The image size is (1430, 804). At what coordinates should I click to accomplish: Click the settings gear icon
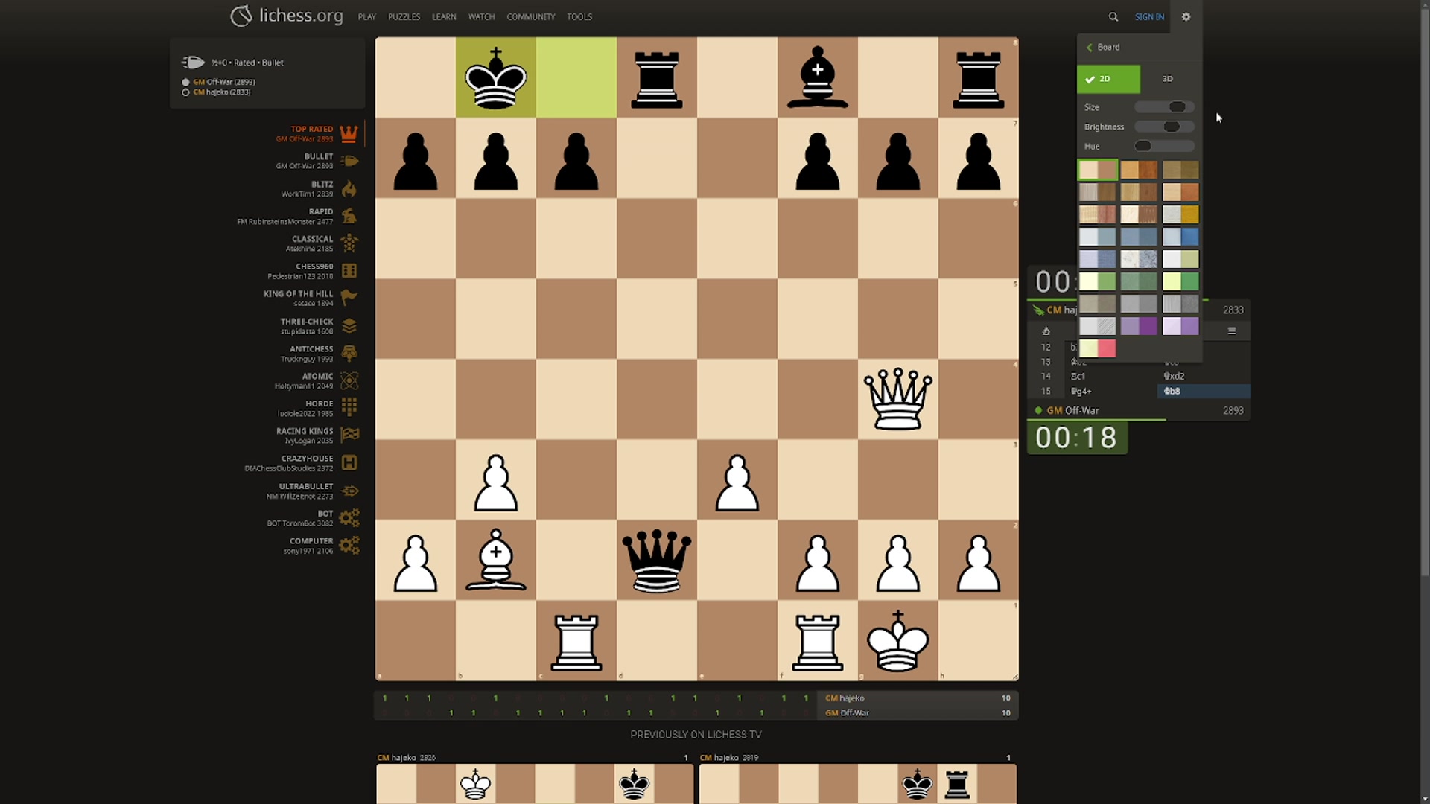[x=1186, y=16]
